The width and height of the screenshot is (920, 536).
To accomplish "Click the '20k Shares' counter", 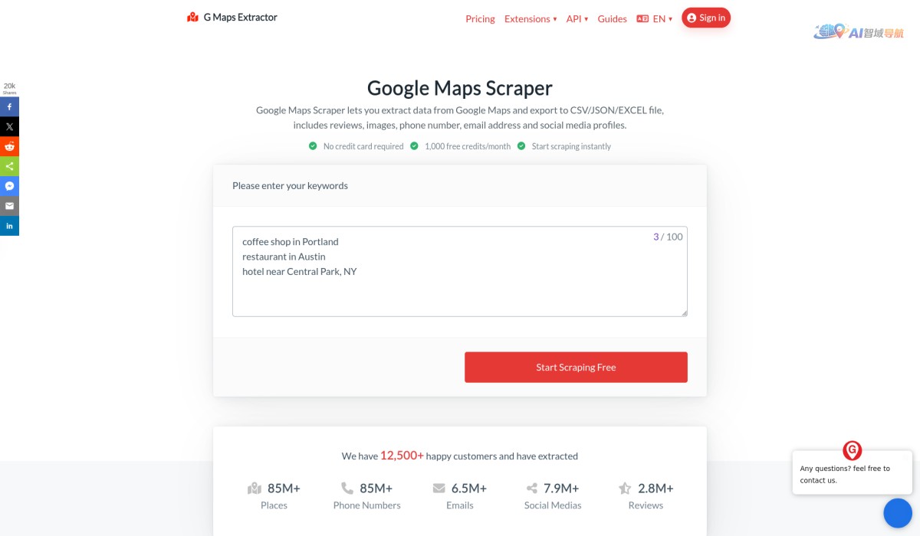I will (9, 88).
